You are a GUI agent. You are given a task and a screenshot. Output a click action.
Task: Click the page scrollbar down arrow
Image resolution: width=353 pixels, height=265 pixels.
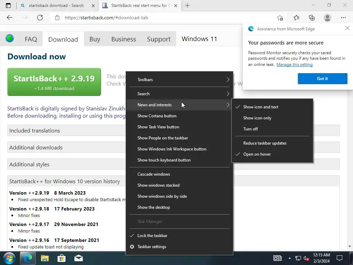click(350, 246)
